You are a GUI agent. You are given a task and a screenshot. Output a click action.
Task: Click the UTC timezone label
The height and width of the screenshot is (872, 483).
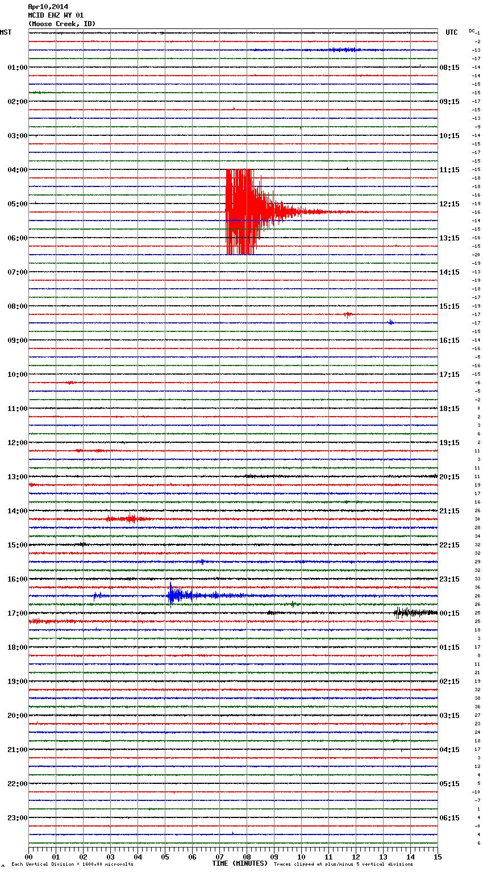click(x=452, y=32)
